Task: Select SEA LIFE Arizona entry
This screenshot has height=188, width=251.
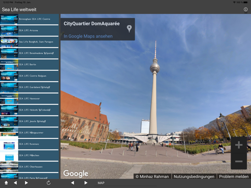Action: (x=29, y=30)
